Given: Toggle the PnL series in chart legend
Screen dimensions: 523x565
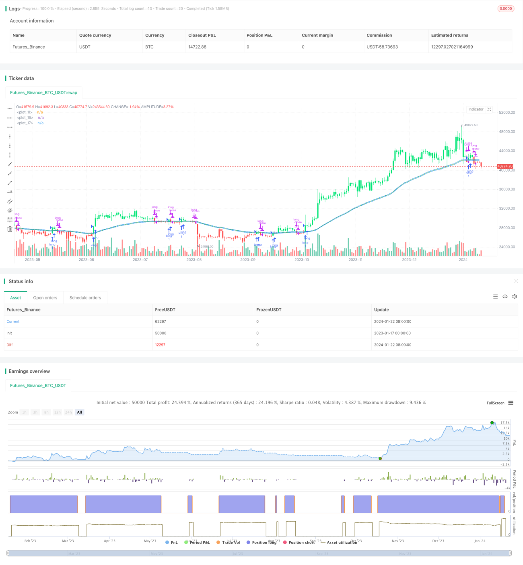Looking at the screenshot, I should [x=171, y=542].
